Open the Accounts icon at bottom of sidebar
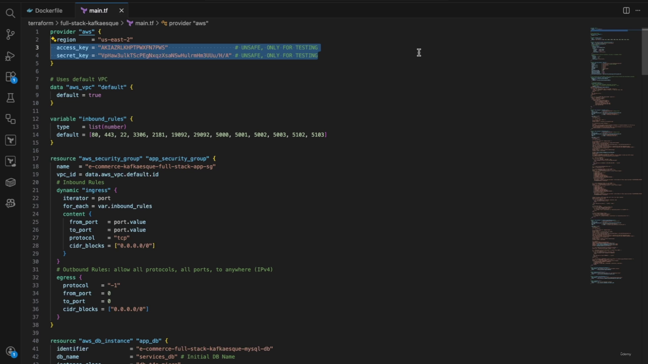 (10, 351)
